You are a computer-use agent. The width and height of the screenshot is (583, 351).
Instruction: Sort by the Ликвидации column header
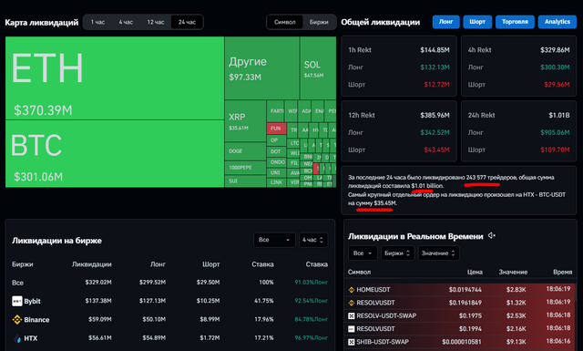tap(92, 264)
